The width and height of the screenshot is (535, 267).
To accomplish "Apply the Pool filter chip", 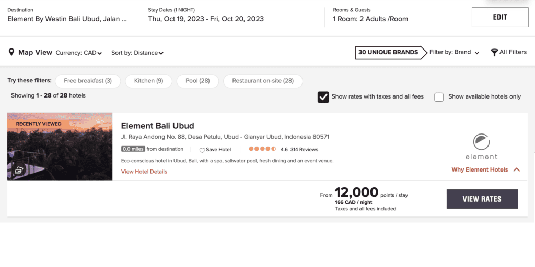I will tap(197, 81).
